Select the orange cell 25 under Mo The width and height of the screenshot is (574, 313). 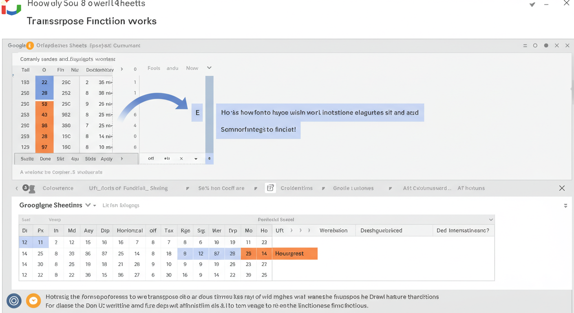[248, 253]
